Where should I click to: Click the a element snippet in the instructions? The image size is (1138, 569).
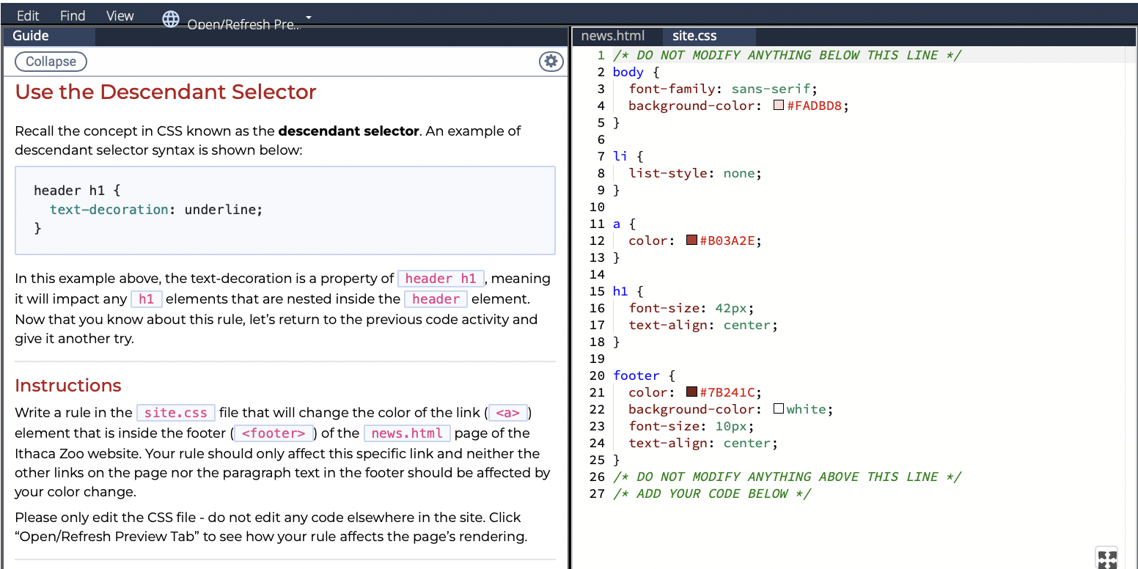pyautogui.click(x=507, y=412)
